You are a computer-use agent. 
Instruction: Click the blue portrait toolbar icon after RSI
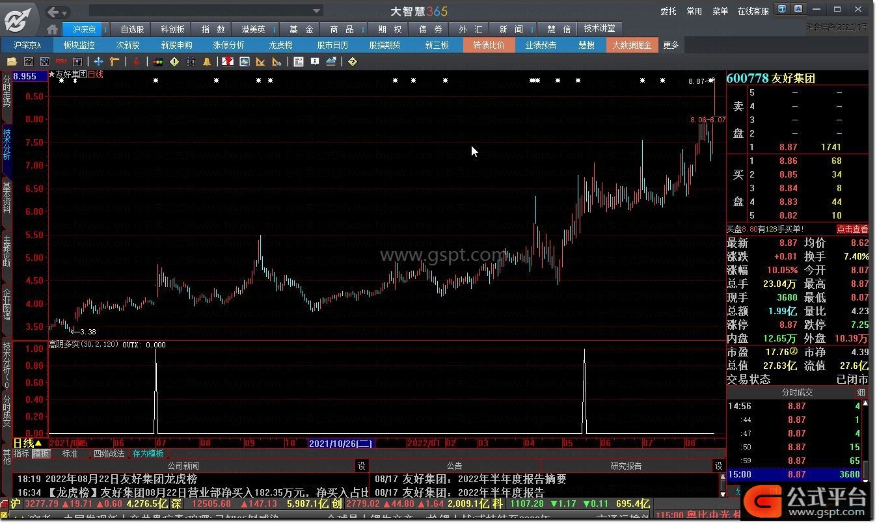click(x=77, y=62)
